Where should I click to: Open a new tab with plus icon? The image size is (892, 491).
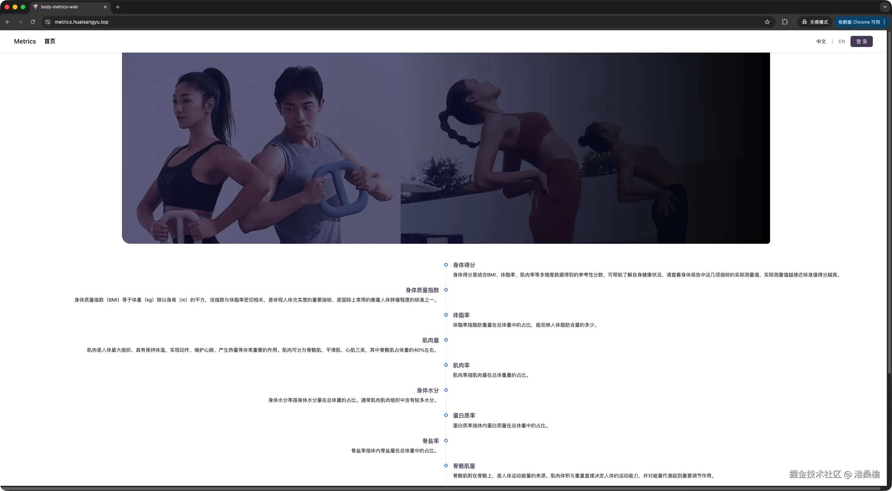[118, 7]
